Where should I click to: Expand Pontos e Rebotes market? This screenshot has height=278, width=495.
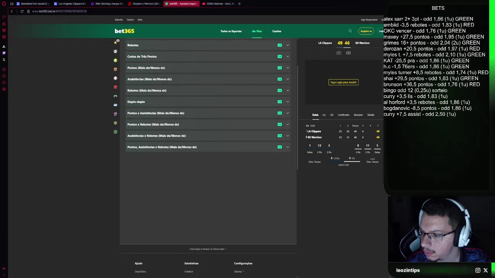click(x=208, y=124)
